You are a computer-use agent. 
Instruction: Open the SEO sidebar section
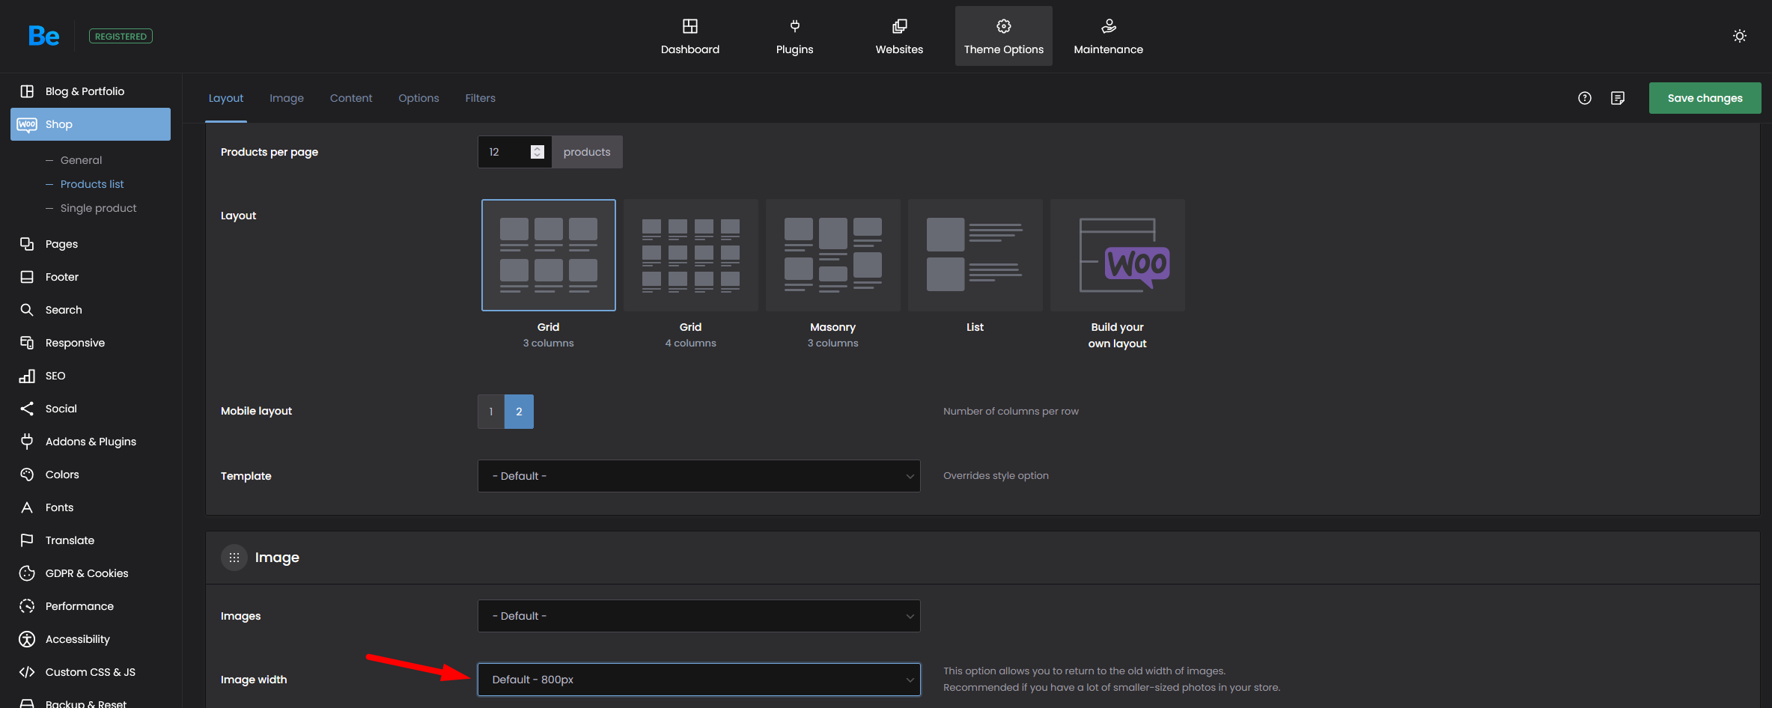(91, 376)
